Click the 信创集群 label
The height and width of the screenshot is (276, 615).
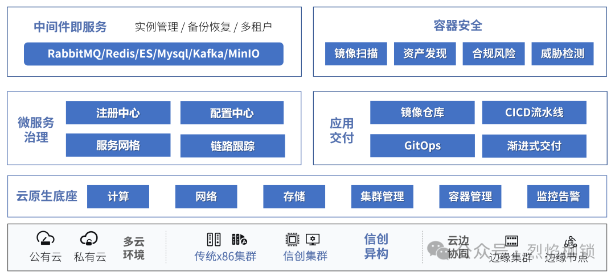305,256
